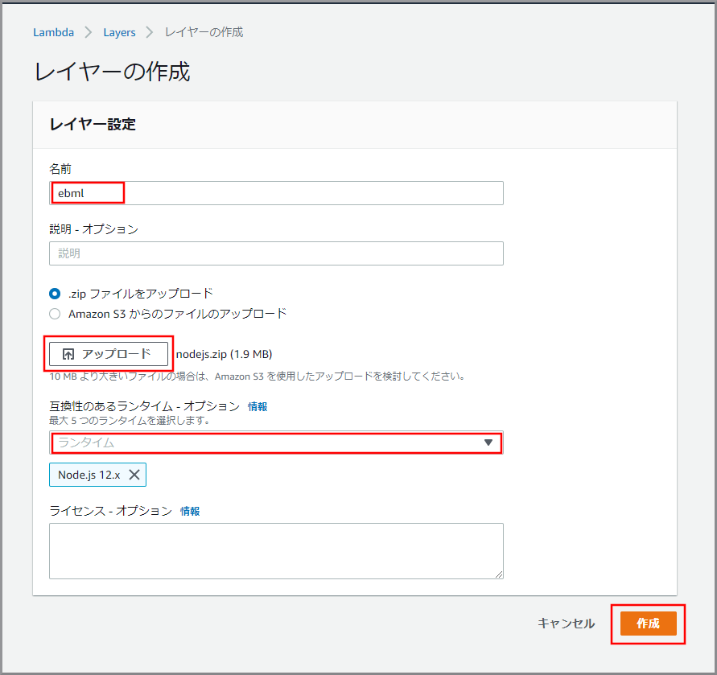This screenshot has width=717, height=675.
Task: Click the nodejs.zip (1.9 MB) file name
Action: [224, 355]
